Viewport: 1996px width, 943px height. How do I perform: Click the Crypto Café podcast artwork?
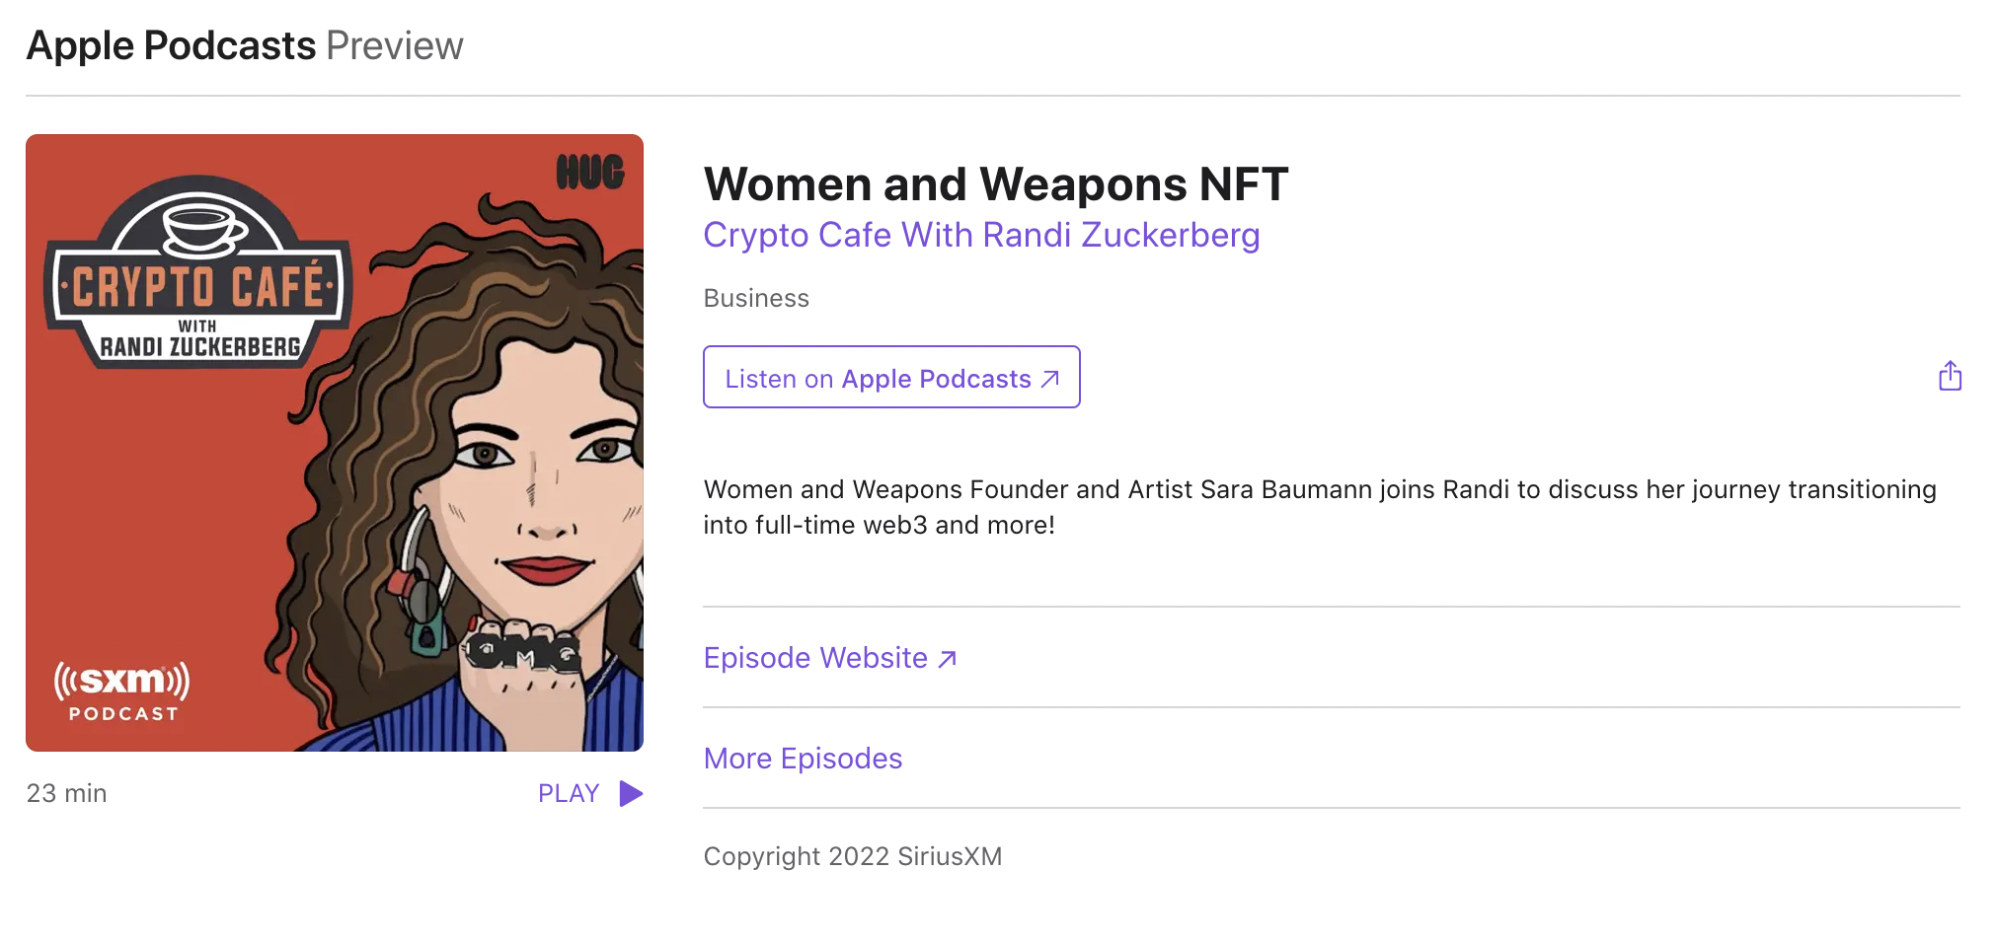click(335, 443)
